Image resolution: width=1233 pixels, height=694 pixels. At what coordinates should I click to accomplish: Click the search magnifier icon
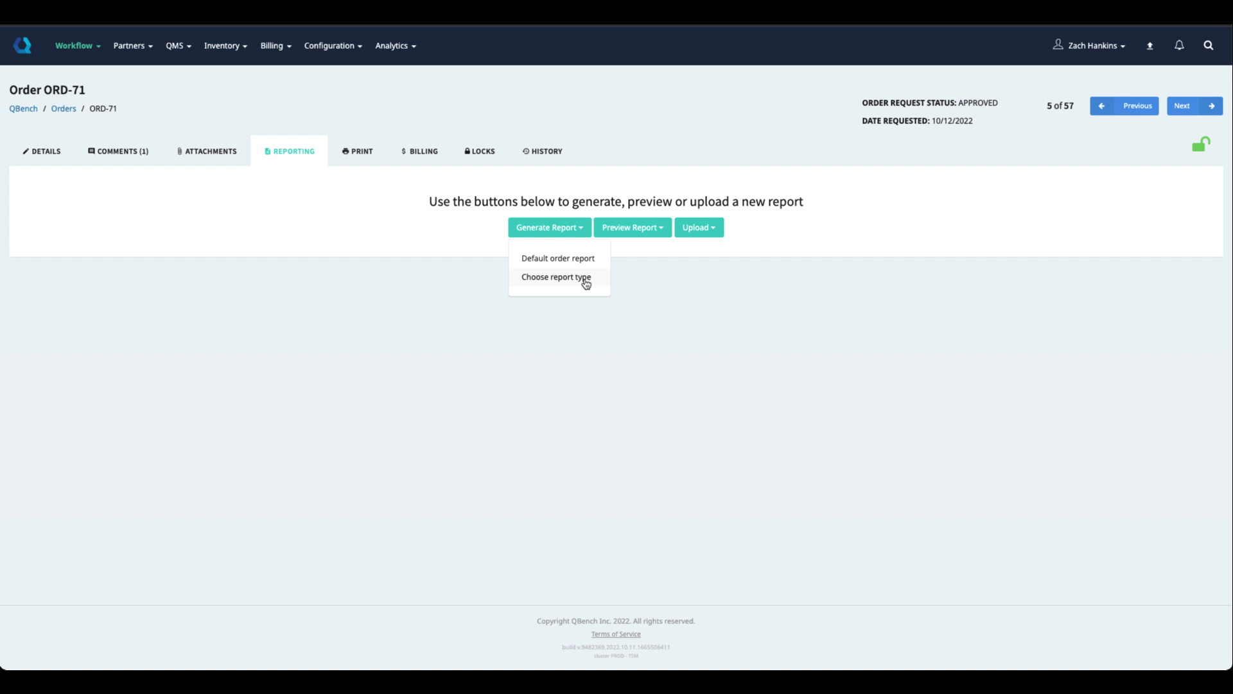[x=1208, y=46]
